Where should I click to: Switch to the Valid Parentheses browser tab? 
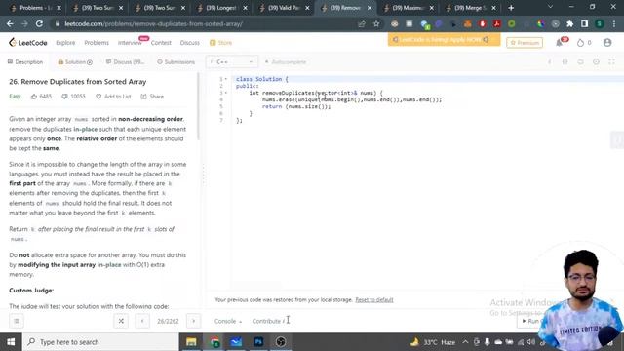[x=284, y=8]
